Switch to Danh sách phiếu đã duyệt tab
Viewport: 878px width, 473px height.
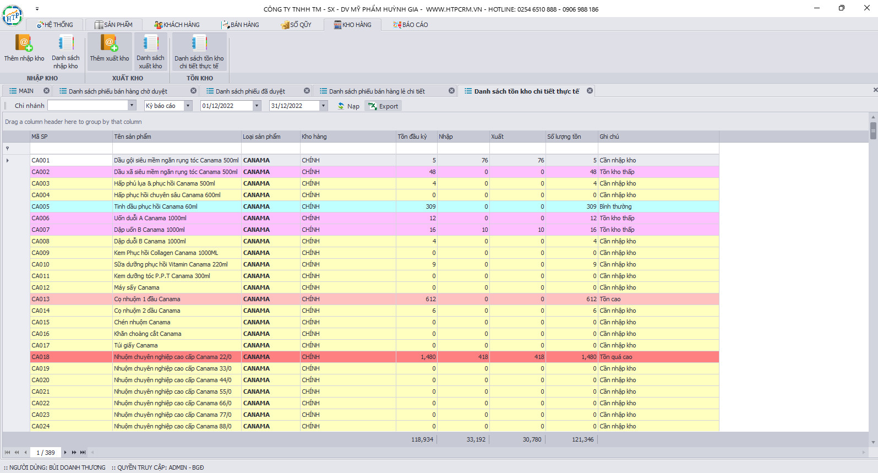pyautogui.click(x=250, y=91)
